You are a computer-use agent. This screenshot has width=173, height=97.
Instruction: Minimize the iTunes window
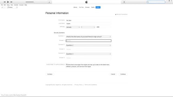point(167,1)
